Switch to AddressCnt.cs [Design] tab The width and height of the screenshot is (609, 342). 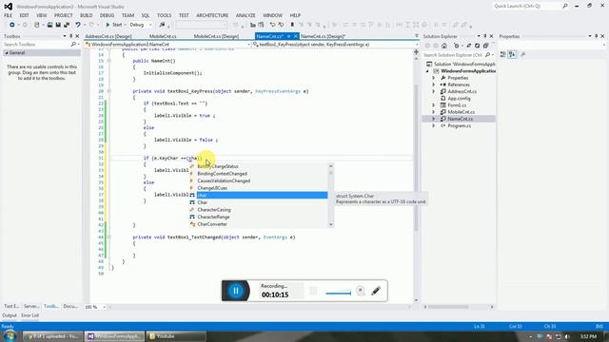tap(108, 36)
